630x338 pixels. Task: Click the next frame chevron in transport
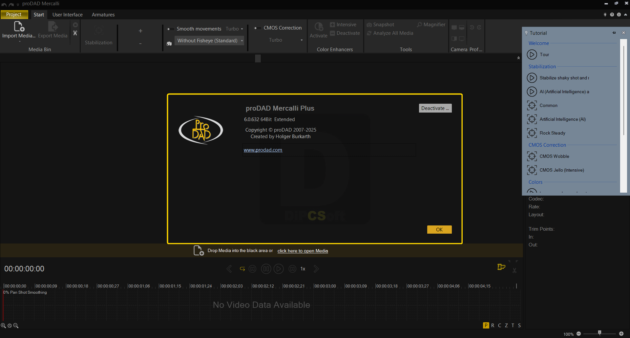tap(316, 269)
